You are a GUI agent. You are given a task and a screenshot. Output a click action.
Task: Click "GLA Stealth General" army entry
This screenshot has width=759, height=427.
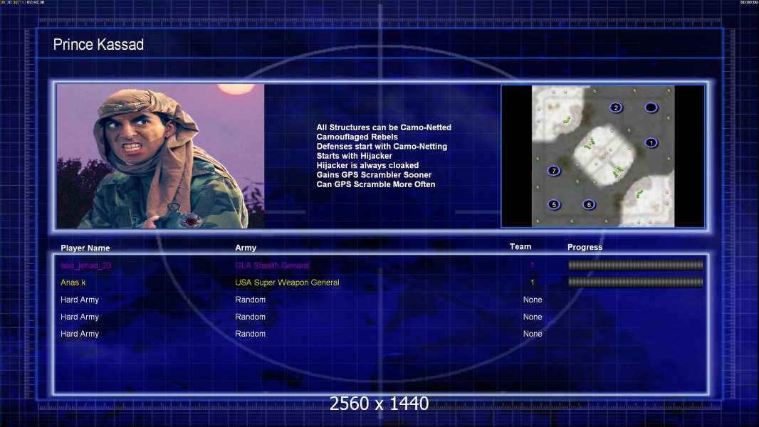pyautogui.click(x=272, y=265)
